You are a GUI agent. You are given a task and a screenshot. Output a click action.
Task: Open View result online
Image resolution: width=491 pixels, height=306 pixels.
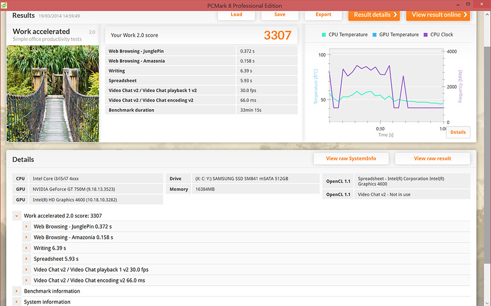point(438,15)
